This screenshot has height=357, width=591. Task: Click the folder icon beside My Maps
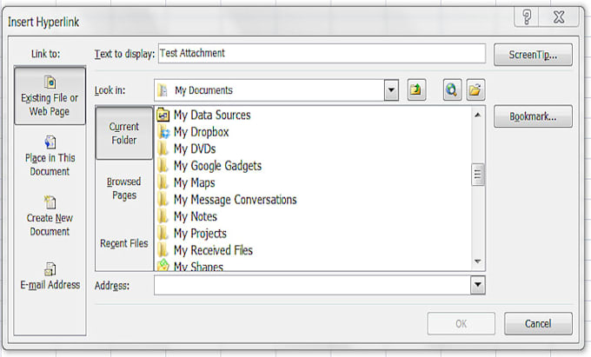coord(163,182)
